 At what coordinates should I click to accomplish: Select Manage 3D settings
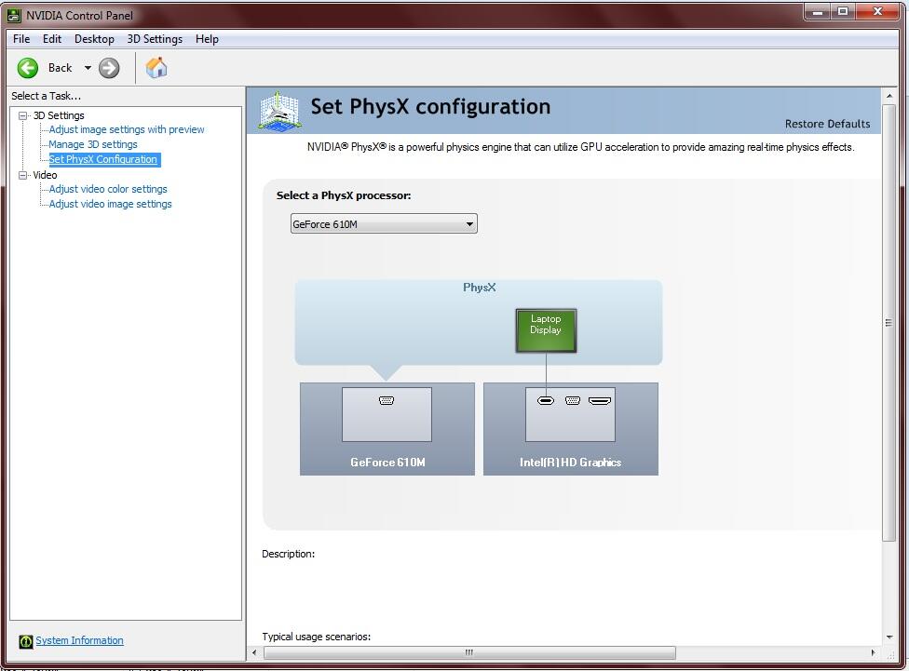click(x=93, y=144)
